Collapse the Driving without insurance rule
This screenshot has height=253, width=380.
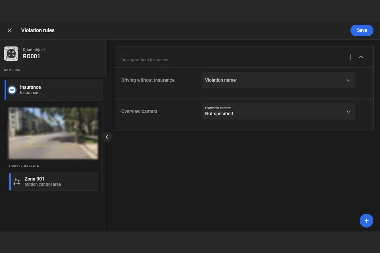pos(361,57)
